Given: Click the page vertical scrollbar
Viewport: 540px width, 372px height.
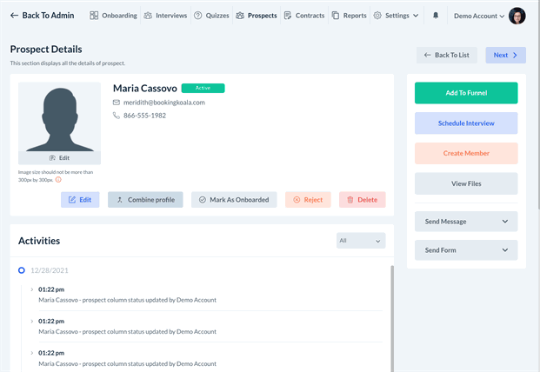Looking at the screenshot, I should 538,103.
